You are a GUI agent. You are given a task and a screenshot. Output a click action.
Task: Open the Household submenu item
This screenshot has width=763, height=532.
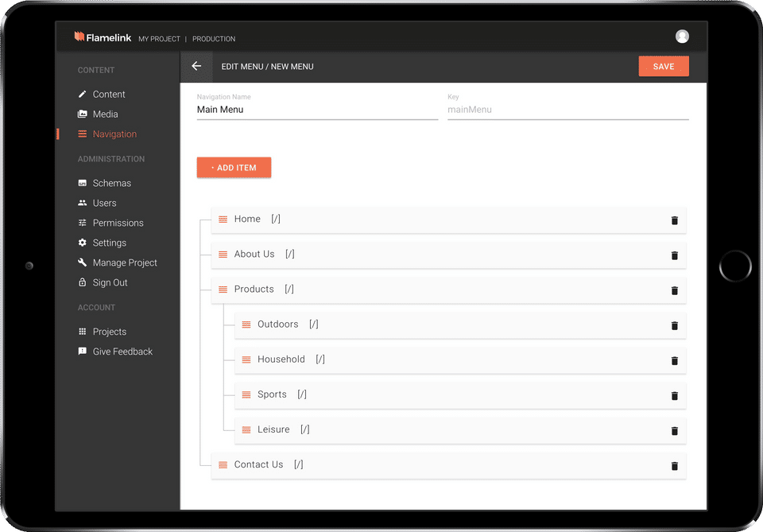pos(460,360)
